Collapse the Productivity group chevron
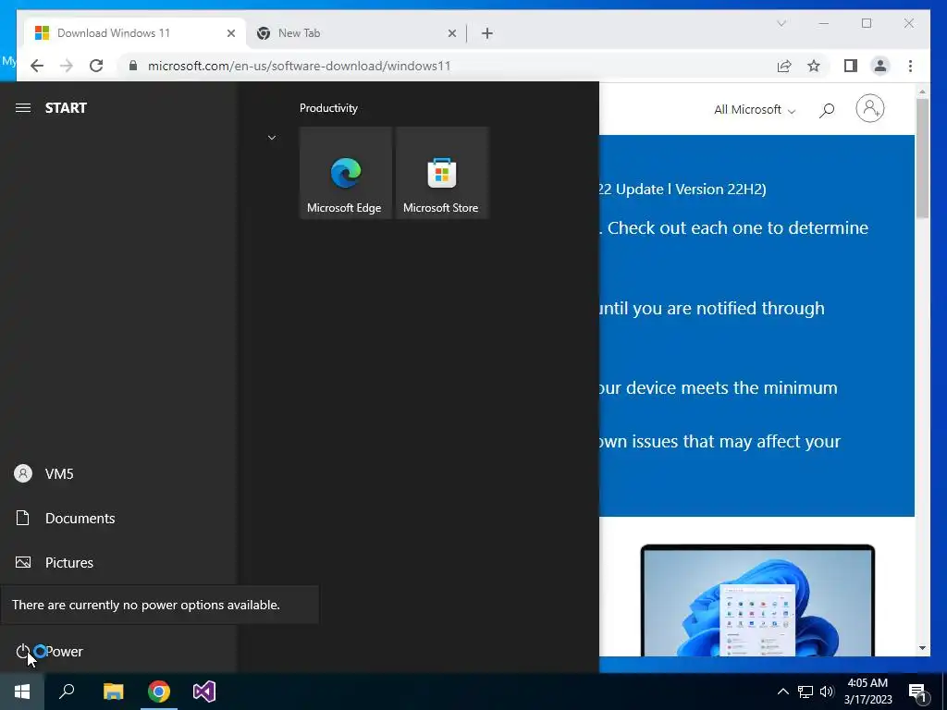 coord(272,138)
